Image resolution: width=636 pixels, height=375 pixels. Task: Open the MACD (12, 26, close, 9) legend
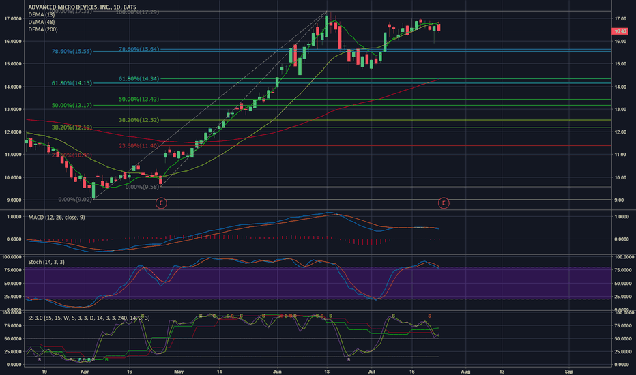[x=57, y=217]
